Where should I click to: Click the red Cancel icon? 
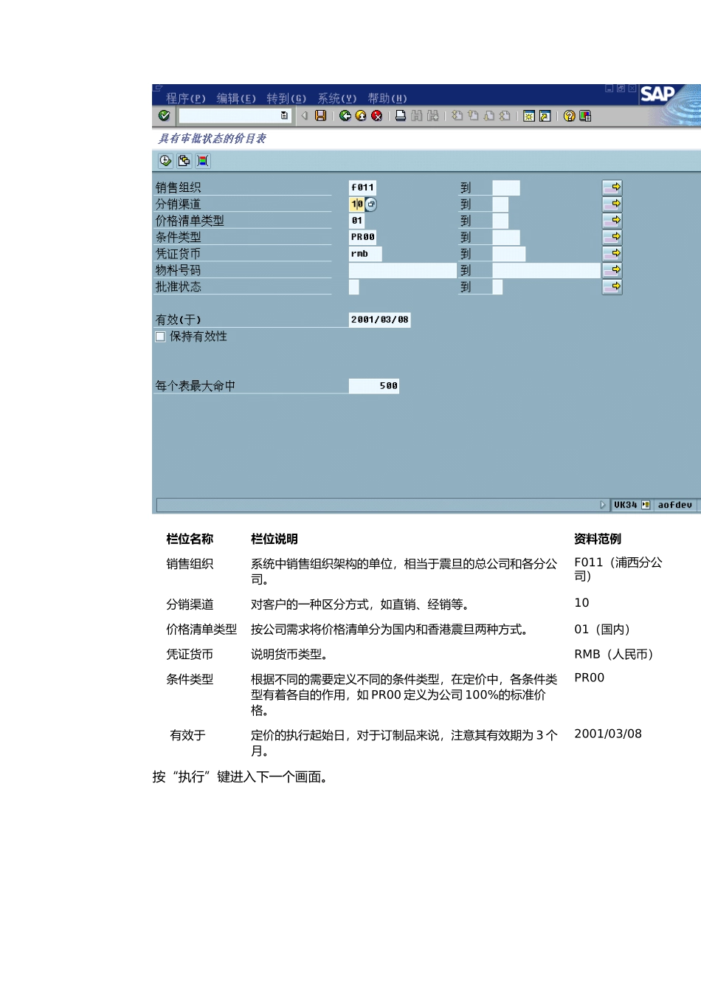pos(377,116)
